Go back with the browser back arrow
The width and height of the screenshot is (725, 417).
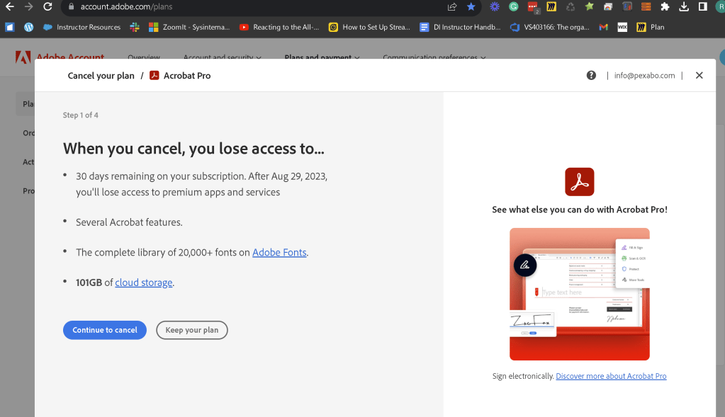[x=10, y=6]
